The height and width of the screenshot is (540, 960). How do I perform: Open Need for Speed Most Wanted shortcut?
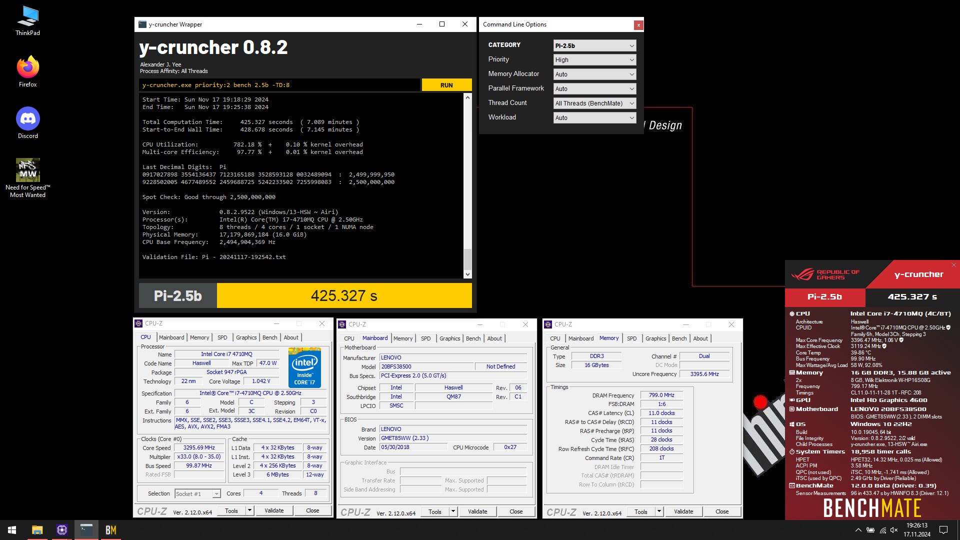27,178
